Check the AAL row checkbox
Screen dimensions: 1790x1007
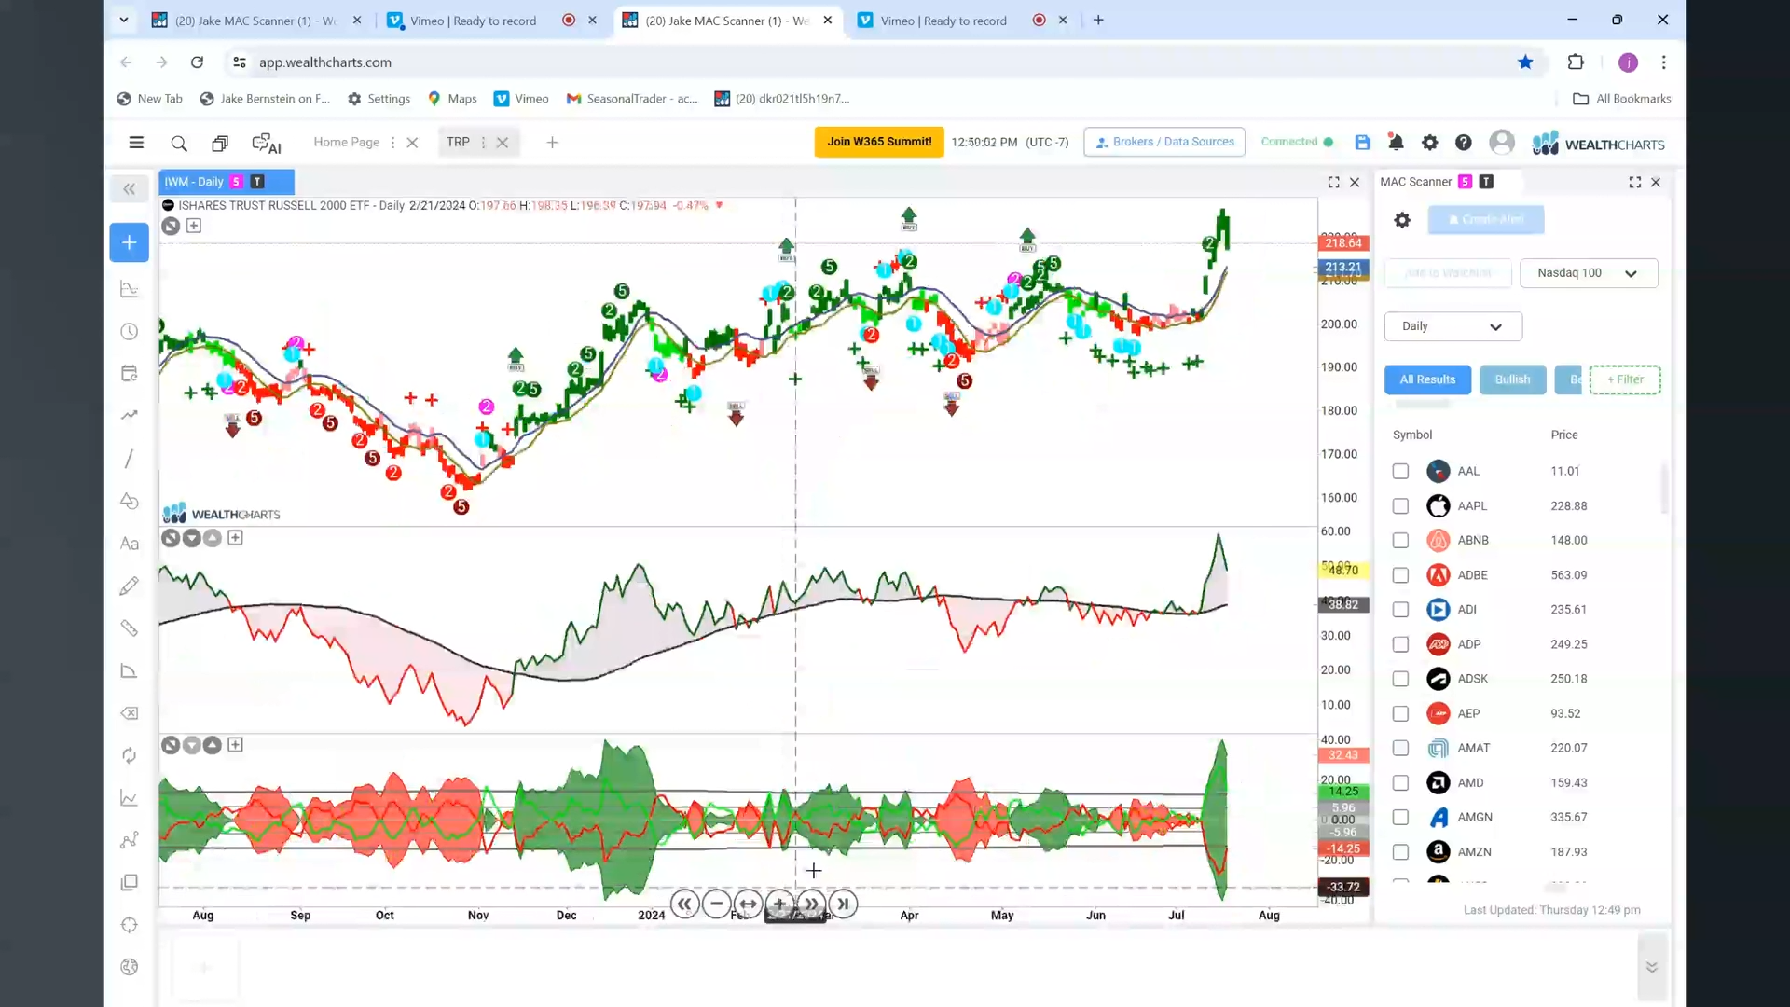coord(1400,472)
